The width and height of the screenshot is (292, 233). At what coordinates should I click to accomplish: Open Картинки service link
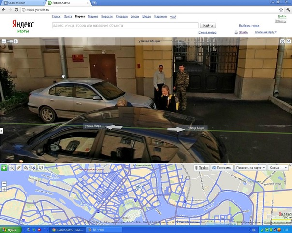[x=161, y=16]
